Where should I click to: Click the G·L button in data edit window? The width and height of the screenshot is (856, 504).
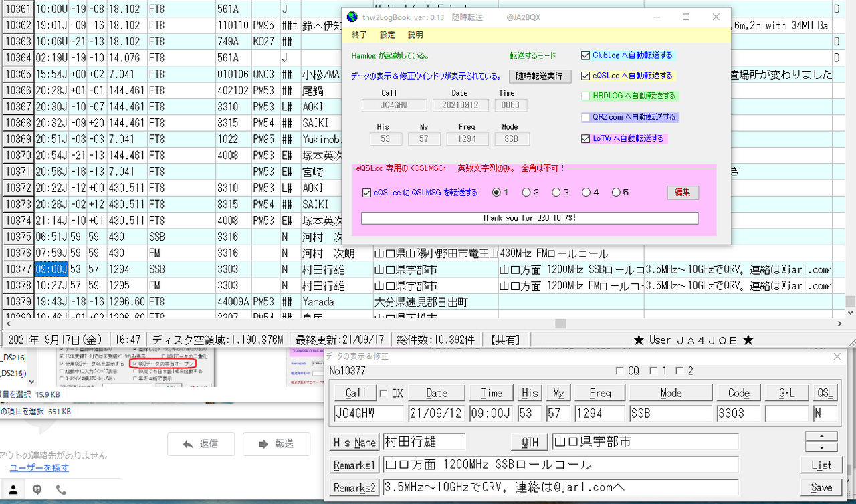click(786, 393)
